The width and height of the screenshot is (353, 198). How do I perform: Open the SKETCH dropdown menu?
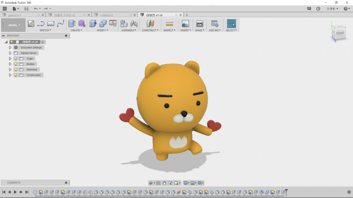[45, 30]
